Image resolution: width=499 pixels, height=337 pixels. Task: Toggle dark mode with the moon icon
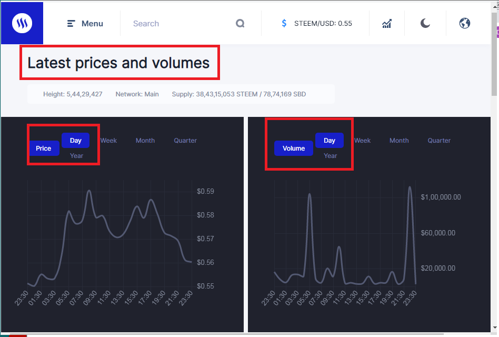click(425, 24)
